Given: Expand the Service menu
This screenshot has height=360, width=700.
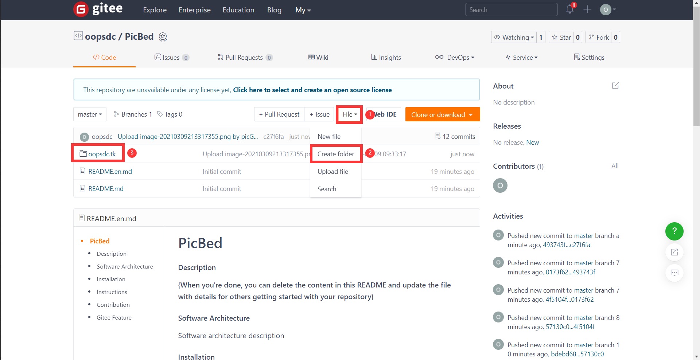Looking at the screenshot, I should tap(521, 57).
